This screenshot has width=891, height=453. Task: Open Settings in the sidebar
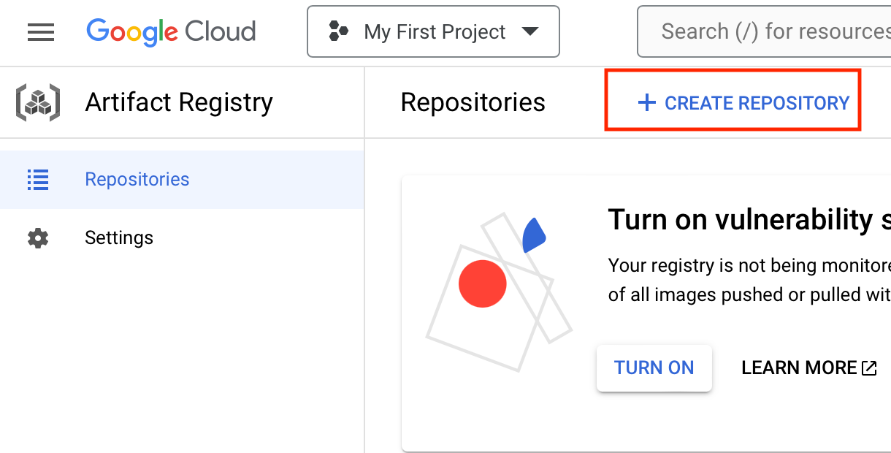(x=182, y=238)
